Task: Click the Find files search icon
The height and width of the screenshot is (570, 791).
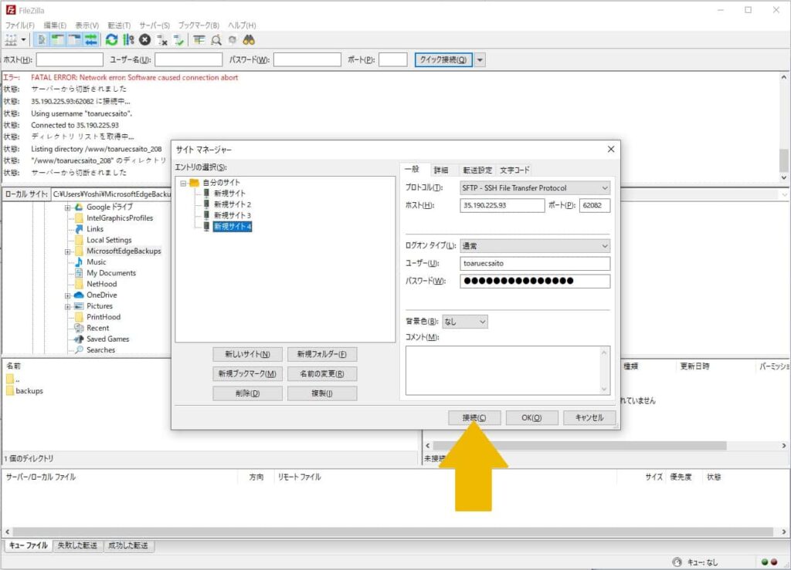Action: point(249,39)
